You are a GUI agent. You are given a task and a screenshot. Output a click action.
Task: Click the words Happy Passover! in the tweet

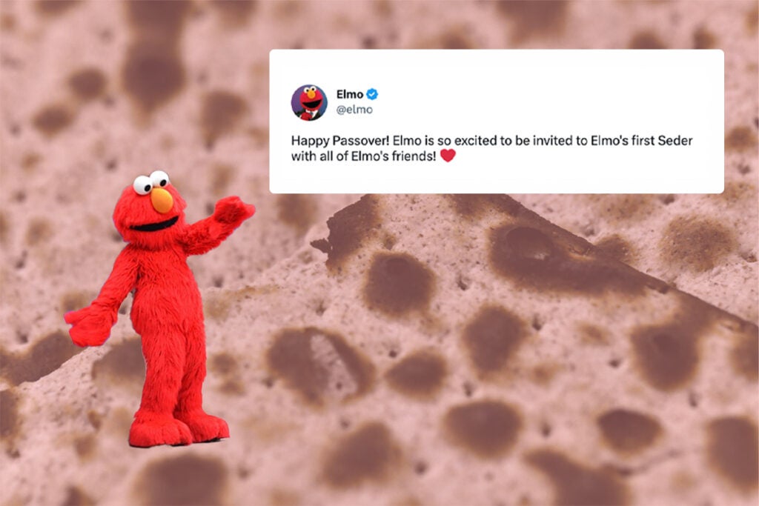[340, 141]
